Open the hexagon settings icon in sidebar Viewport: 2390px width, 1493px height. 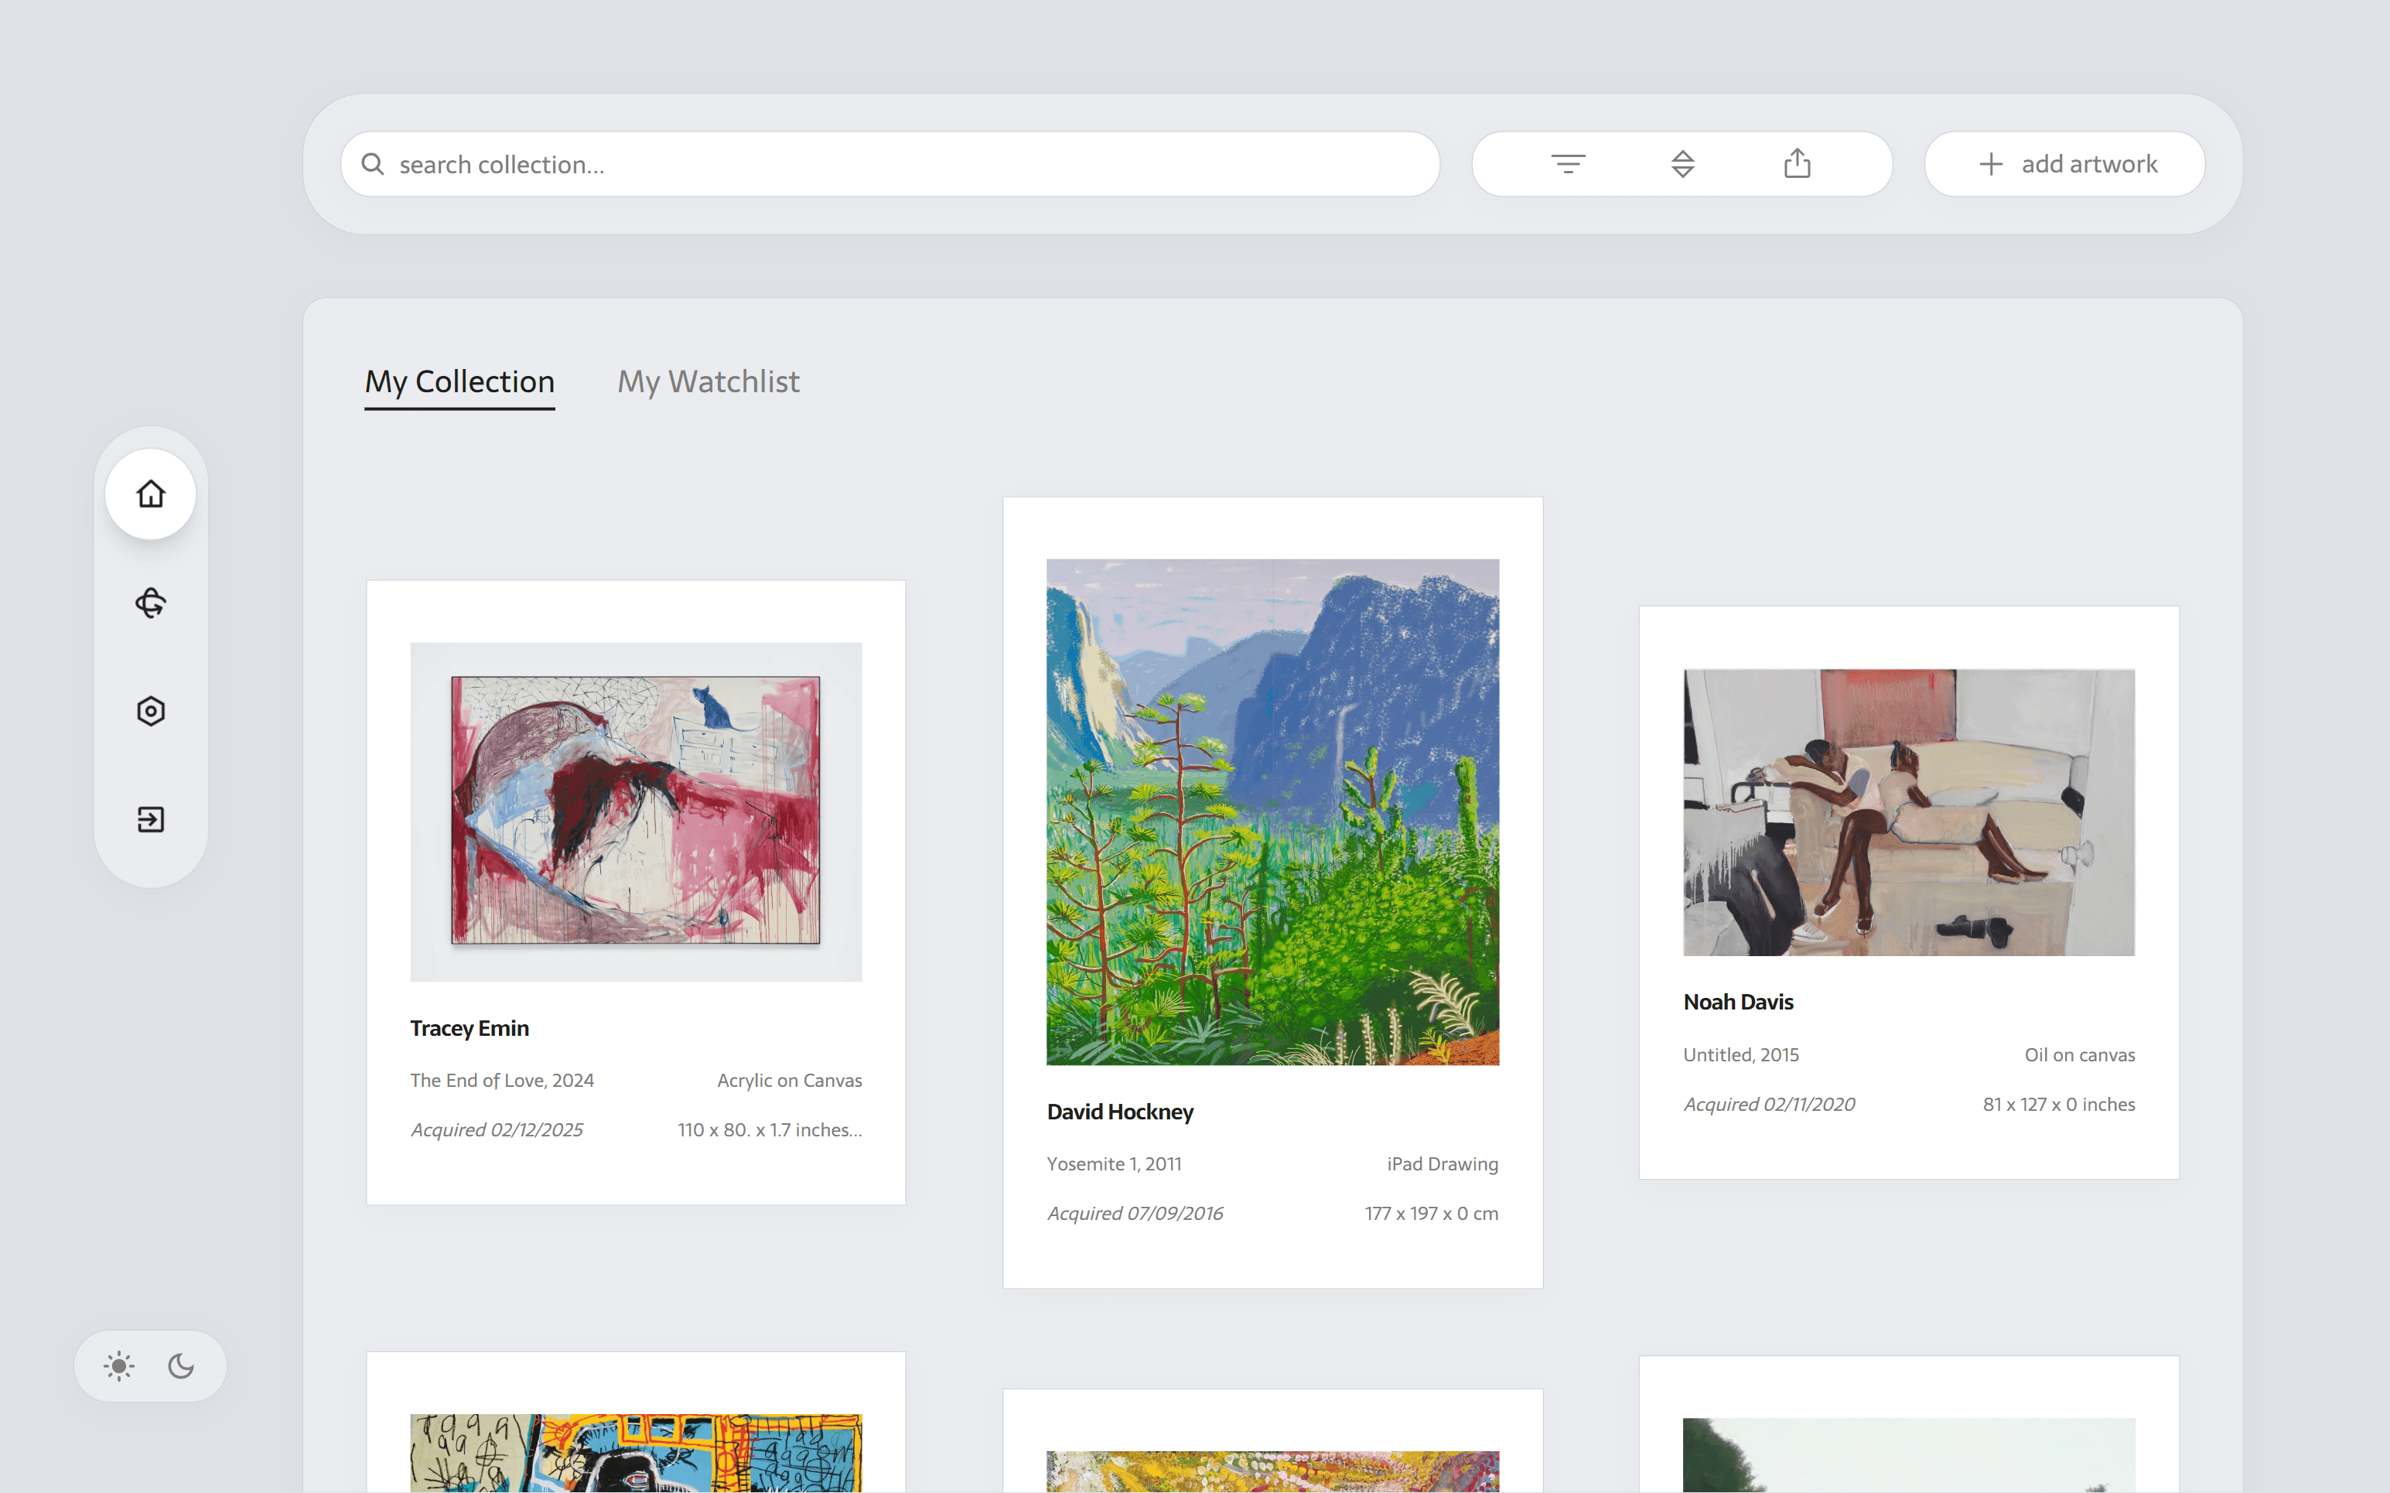(x=150, y=711)
